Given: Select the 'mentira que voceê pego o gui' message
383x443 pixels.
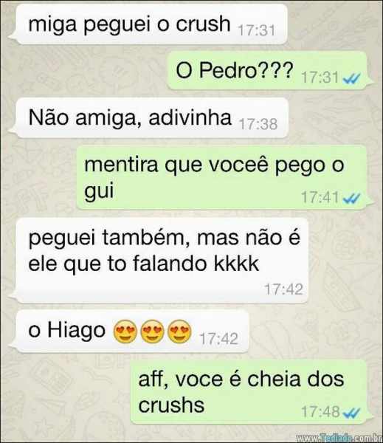Looking at the screenshot, I should point(225,177).
